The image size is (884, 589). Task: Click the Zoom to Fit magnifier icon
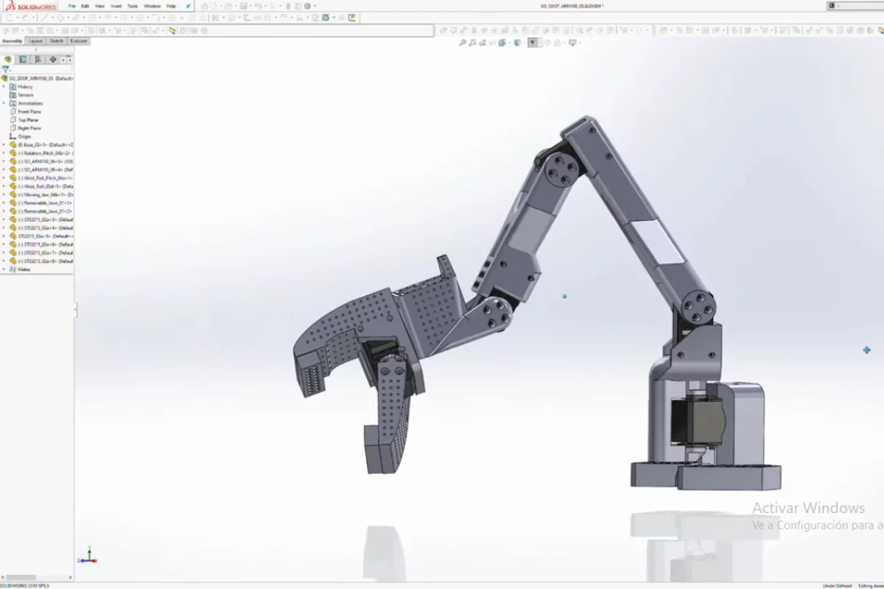click(463, 43)
